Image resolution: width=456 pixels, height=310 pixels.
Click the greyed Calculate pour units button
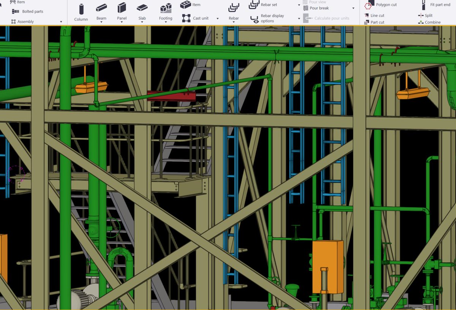pyautogui.click(x=326, y=18)
